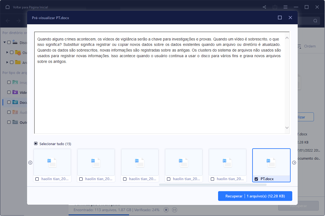
Task: Check the third haolin tian thumbnail checkbox
Action: [x=125, y=179]
